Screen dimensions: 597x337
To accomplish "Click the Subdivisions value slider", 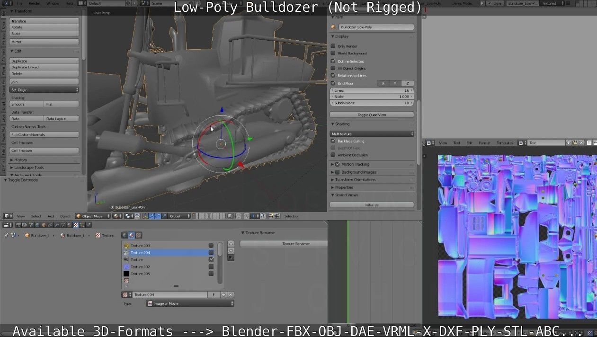I will point(372,103).
